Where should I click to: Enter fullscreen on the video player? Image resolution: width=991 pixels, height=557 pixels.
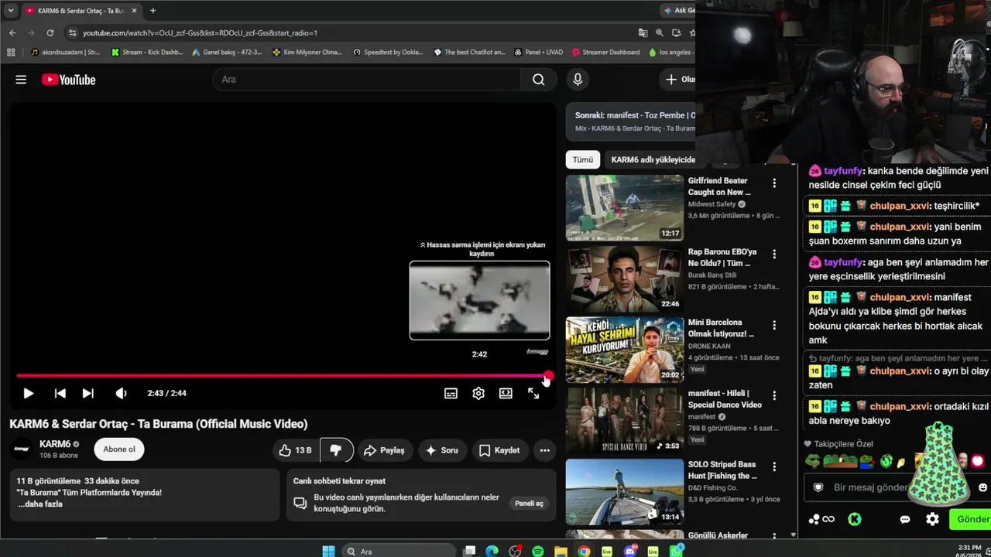coord(533,393)
